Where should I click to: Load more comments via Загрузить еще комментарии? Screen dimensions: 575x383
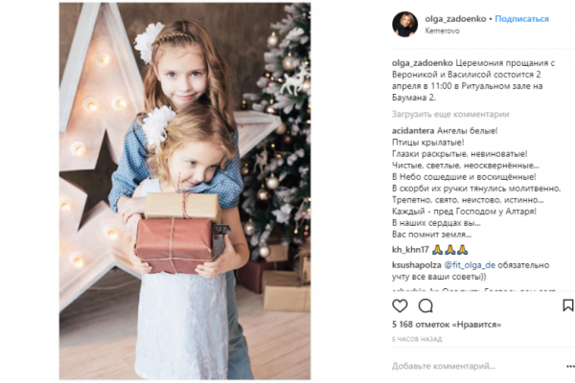click(x=450, y=114)
